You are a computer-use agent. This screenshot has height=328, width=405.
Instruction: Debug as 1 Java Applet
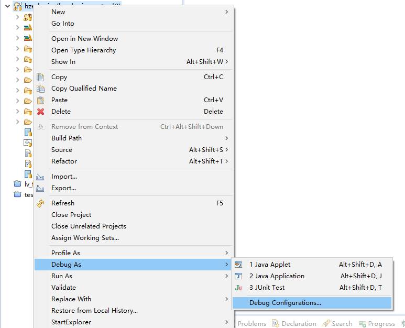coord(312,265)
